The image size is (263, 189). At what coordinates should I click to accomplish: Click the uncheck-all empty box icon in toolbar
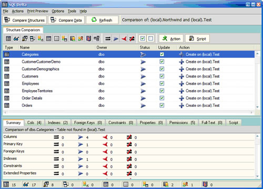150,39
